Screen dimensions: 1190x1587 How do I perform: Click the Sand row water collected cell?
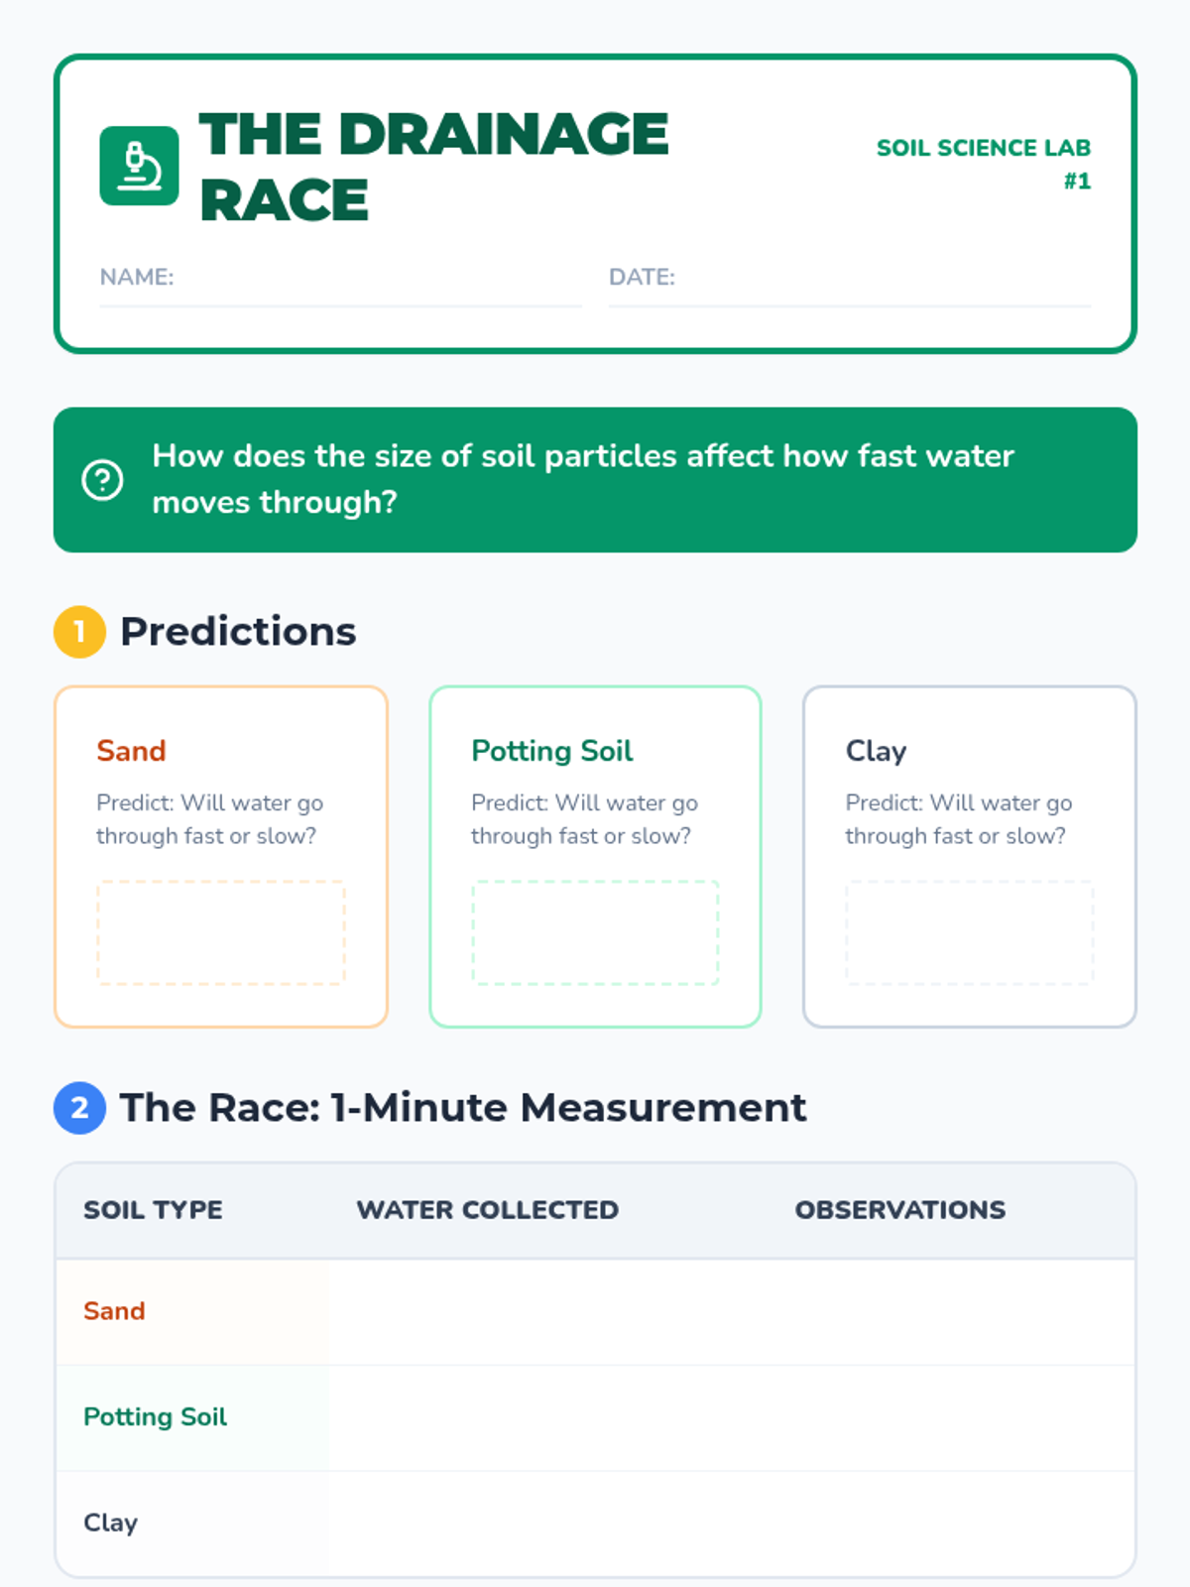tap(548, 1312)
